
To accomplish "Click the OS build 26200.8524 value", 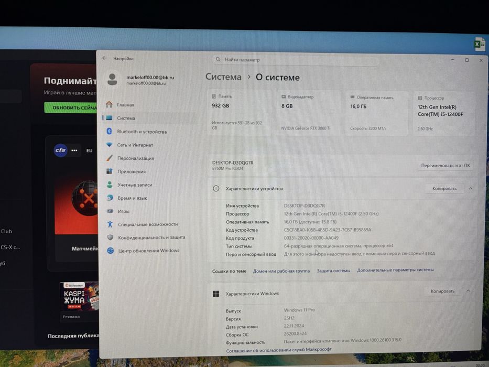I will [295, 333].
